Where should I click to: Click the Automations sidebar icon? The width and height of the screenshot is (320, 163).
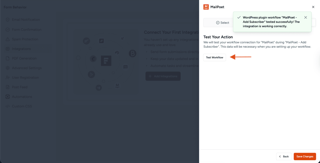tap(8, 97)
